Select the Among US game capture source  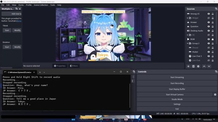195,14
